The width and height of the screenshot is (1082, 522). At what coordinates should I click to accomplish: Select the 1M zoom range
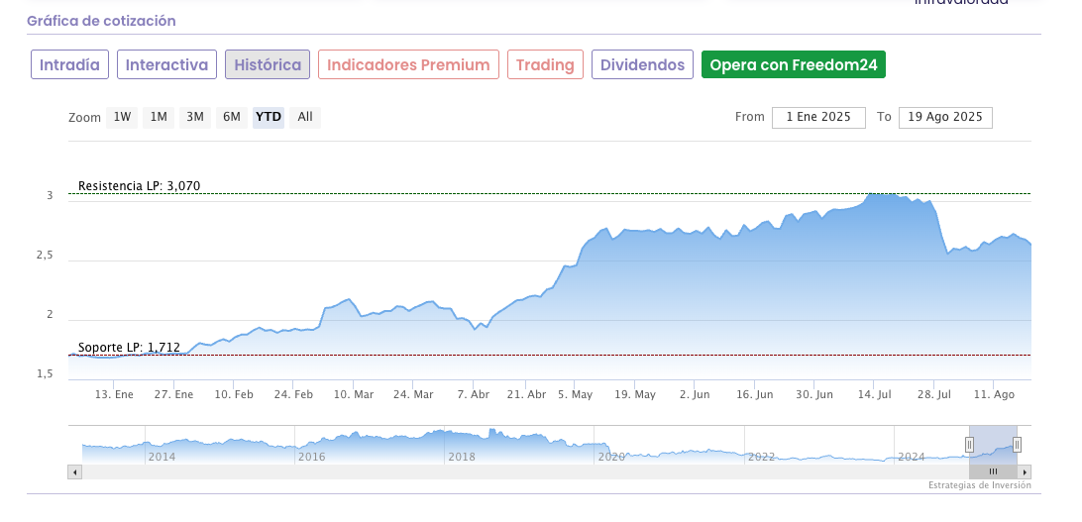pos(159,117)
